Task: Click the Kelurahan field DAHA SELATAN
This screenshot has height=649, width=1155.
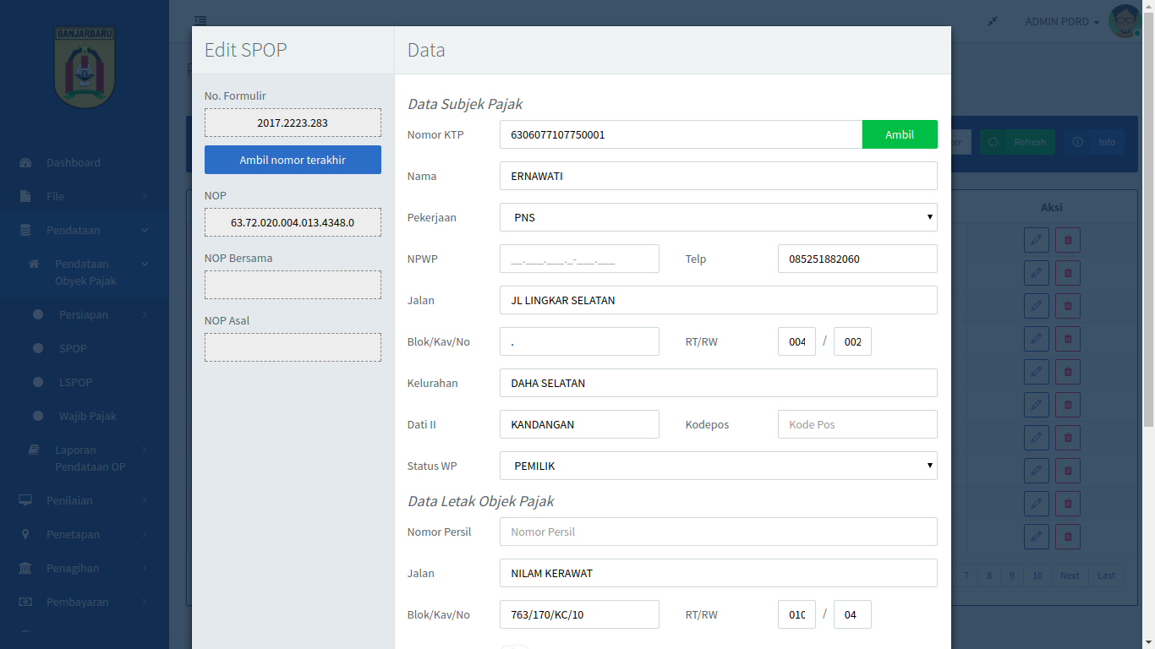Action: [x=719, y=383]
